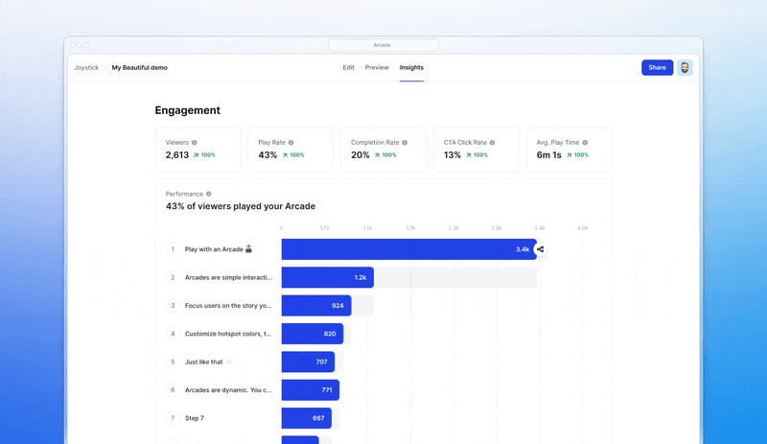Viewport: 767px width, 444px height.
Task: Click the step number 3 circle
Action: [x=173, y=306]
